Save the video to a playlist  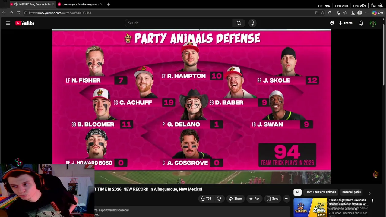(x=272, y=198)
